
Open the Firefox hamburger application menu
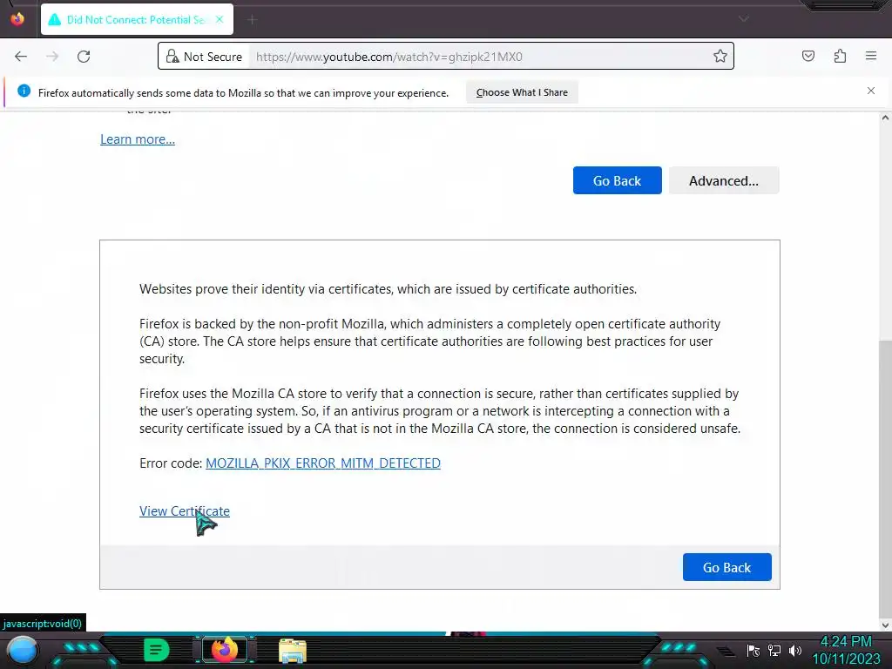pos(871,56)
